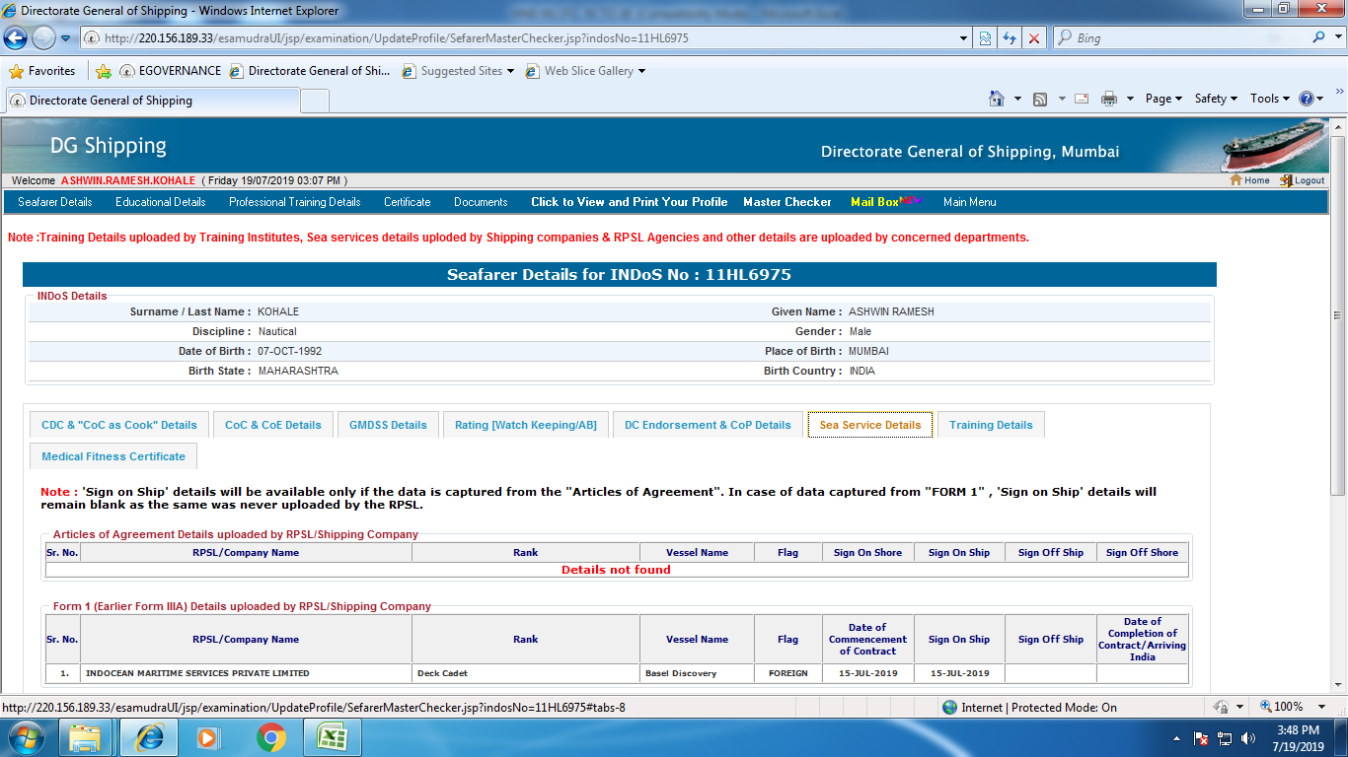Viewport: 1348px width, 757px height.
Task: Open the recent pages dropdown arrow
Action: tap(66, 38)
